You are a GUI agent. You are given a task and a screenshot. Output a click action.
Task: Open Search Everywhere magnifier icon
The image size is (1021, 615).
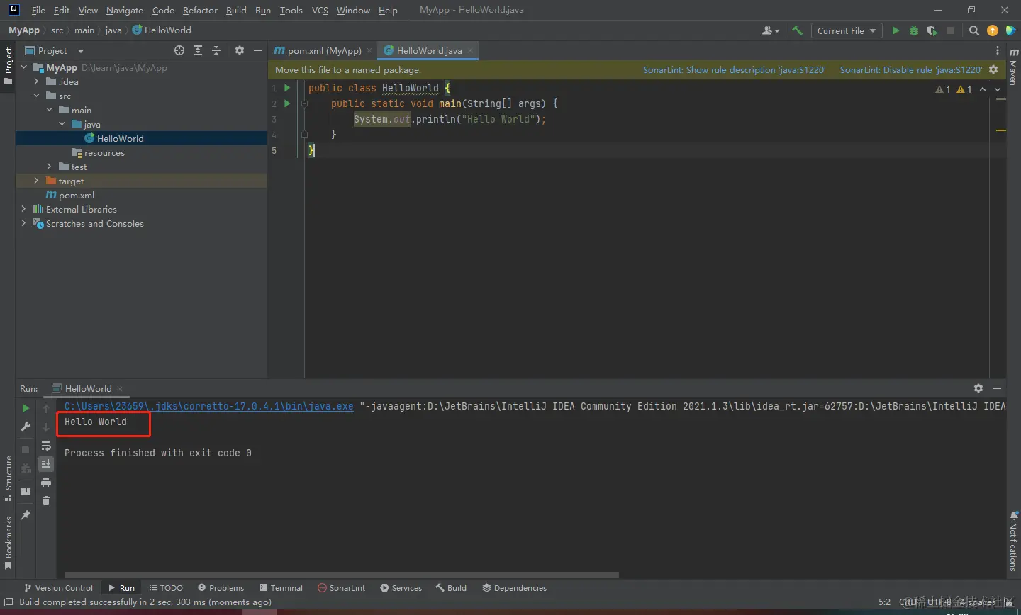click(974, 30)
